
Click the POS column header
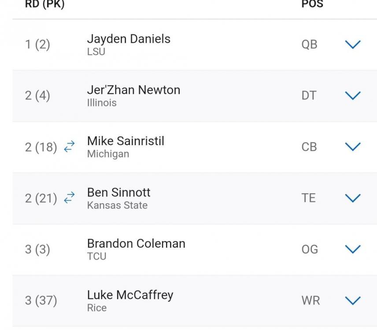click(312, 4)
